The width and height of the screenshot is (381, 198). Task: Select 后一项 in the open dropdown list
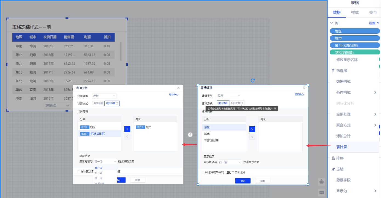99,173
